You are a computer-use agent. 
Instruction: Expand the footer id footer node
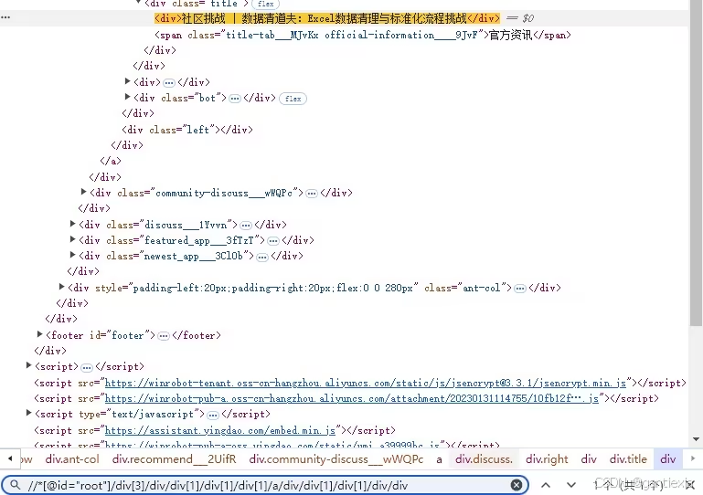point(39,334)
